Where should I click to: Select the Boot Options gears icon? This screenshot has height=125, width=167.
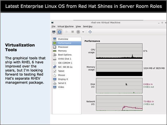click(x=55, y=55)
